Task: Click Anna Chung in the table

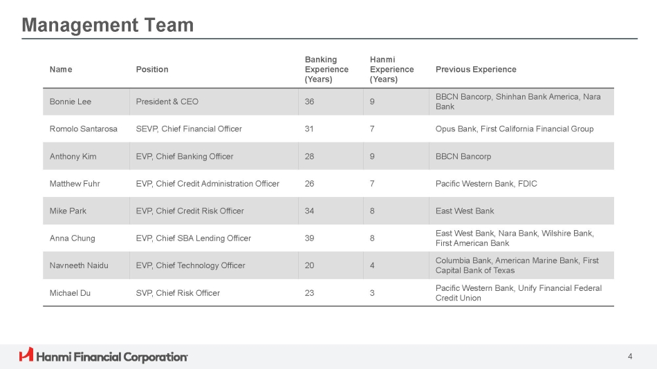Action: coord(73,238)
